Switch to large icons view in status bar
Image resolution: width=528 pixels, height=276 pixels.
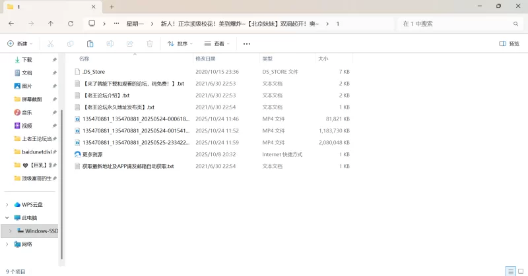point(519,271)
